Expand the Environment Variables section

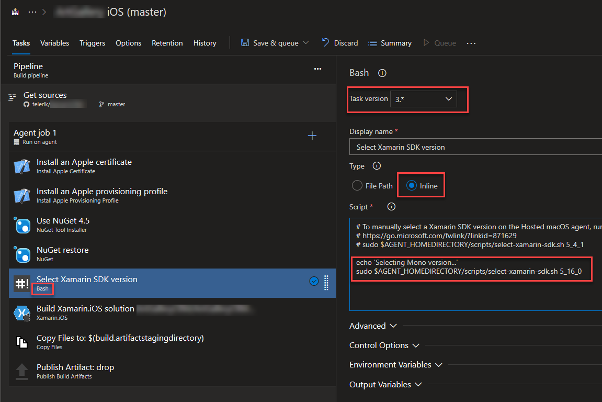point(395,365)
